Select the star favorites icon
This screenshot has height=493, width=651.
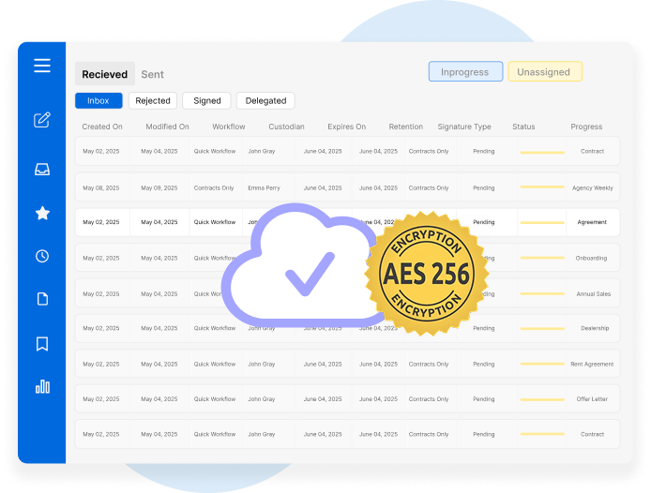pyautogui.click(x=42, y=214)
